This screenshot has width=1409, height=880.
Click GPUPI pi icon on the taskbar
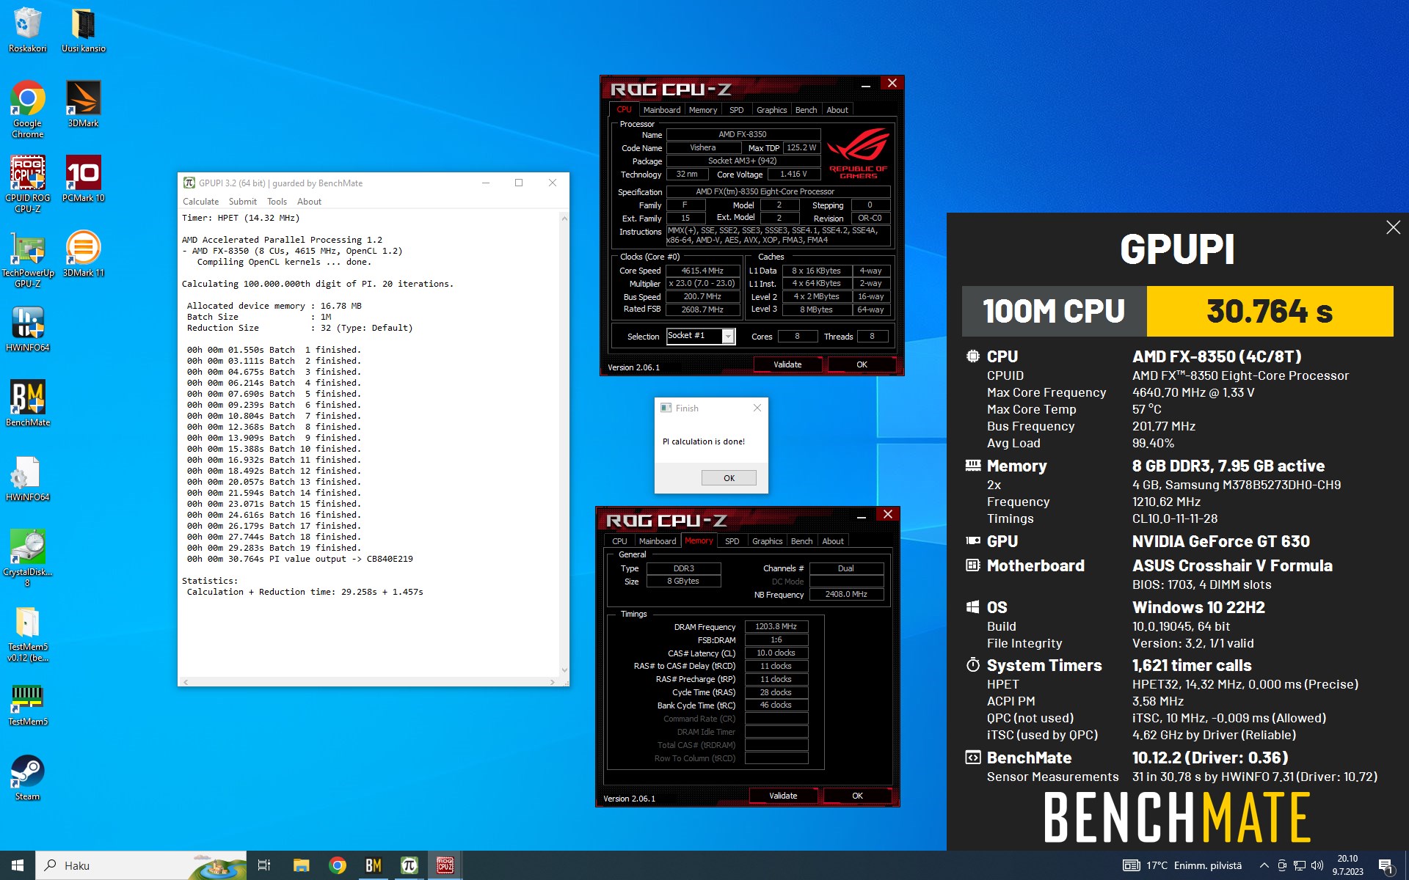click(409, 865)
